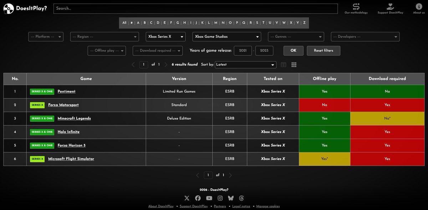Click red No offline cell for Forza Motorsport

(325, 105)
